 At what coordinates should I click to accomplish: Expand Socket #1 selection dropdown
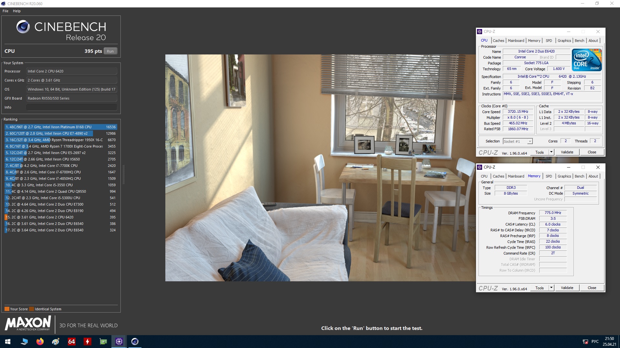(530, 141)
